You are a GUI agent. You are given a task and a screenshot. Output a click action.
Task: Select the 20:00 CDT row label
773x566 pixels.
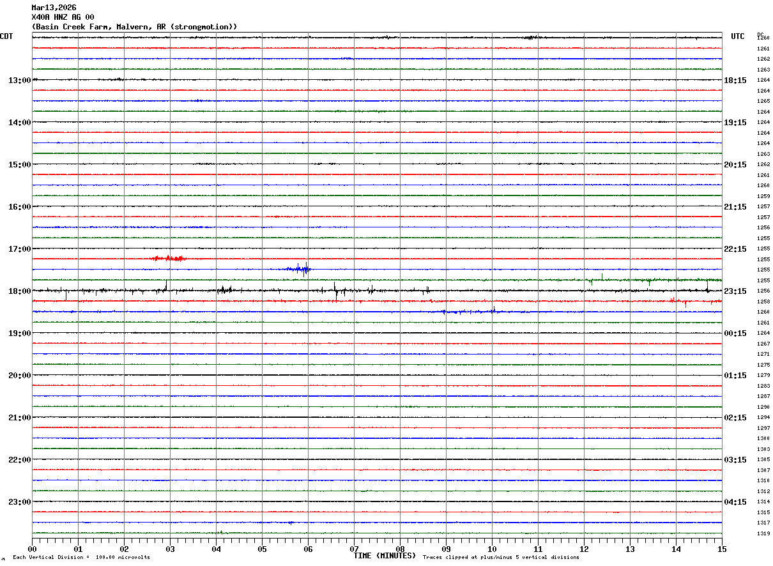[x=20, y=376]
